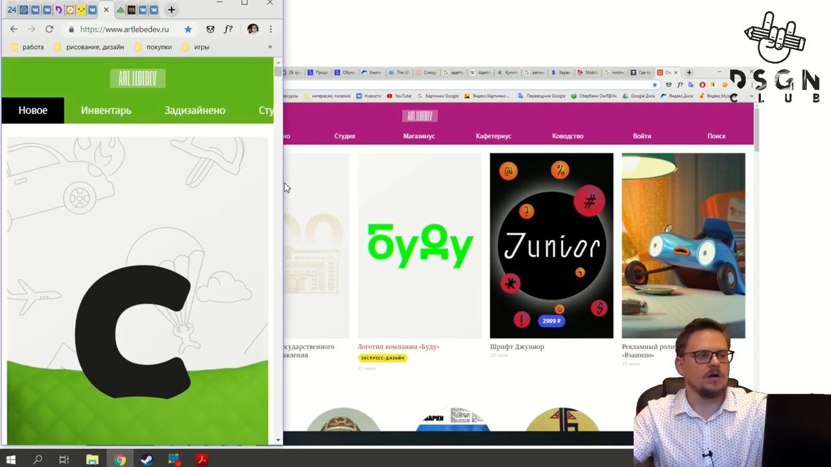Open the Chrome three-dot menu
This screenshot has height=467, width=831.
[271, 29]
